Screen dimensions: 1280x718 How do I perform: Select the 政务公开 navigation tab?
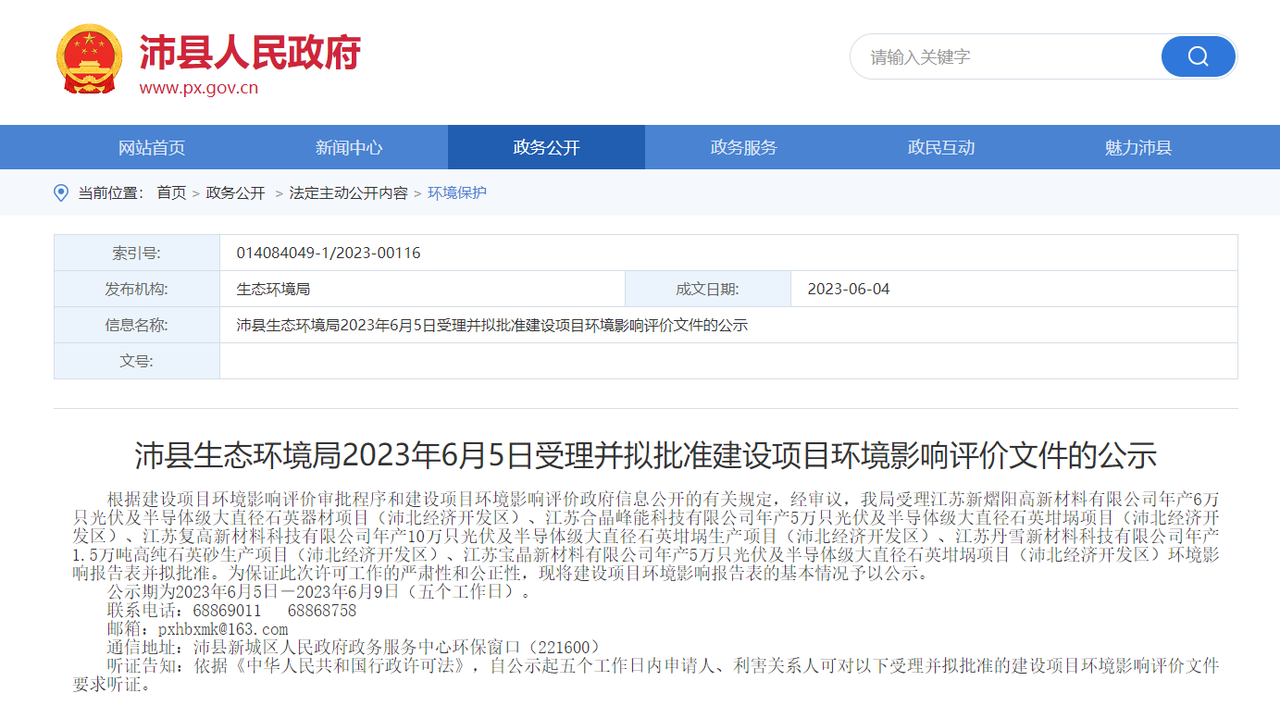tap(546, 147)
